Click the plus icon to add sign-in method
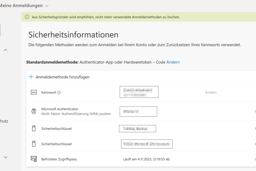 [31, 77]
